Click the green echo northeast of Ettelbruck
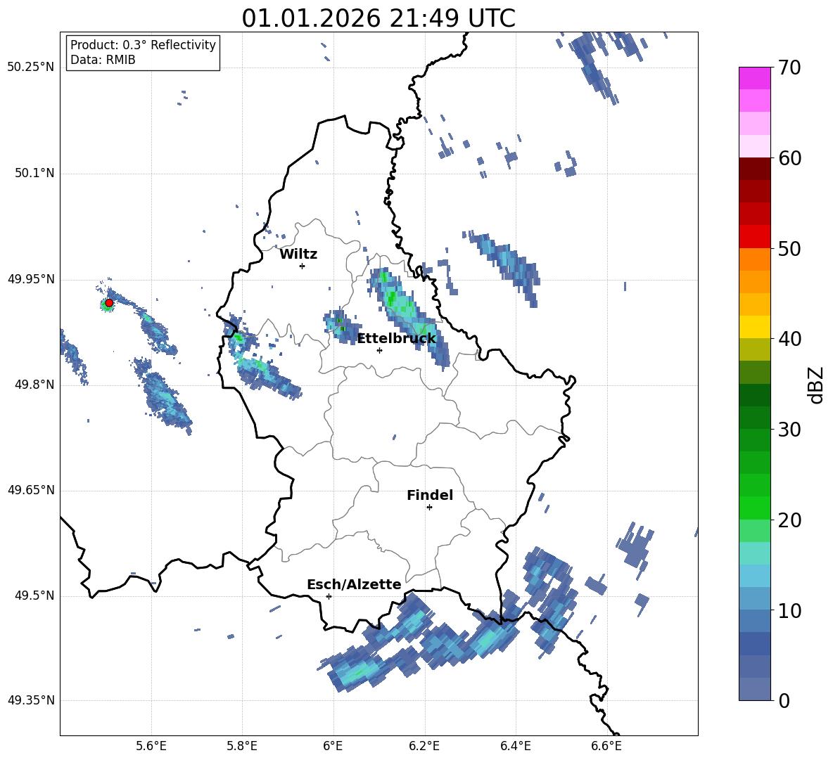The image size is (833, 760). (x=393, y=298)
